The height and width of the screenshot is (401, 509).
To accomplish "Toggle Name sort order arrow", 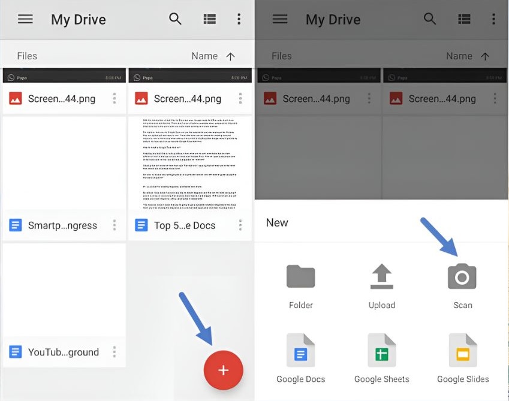I will click(x=231, y=56).
